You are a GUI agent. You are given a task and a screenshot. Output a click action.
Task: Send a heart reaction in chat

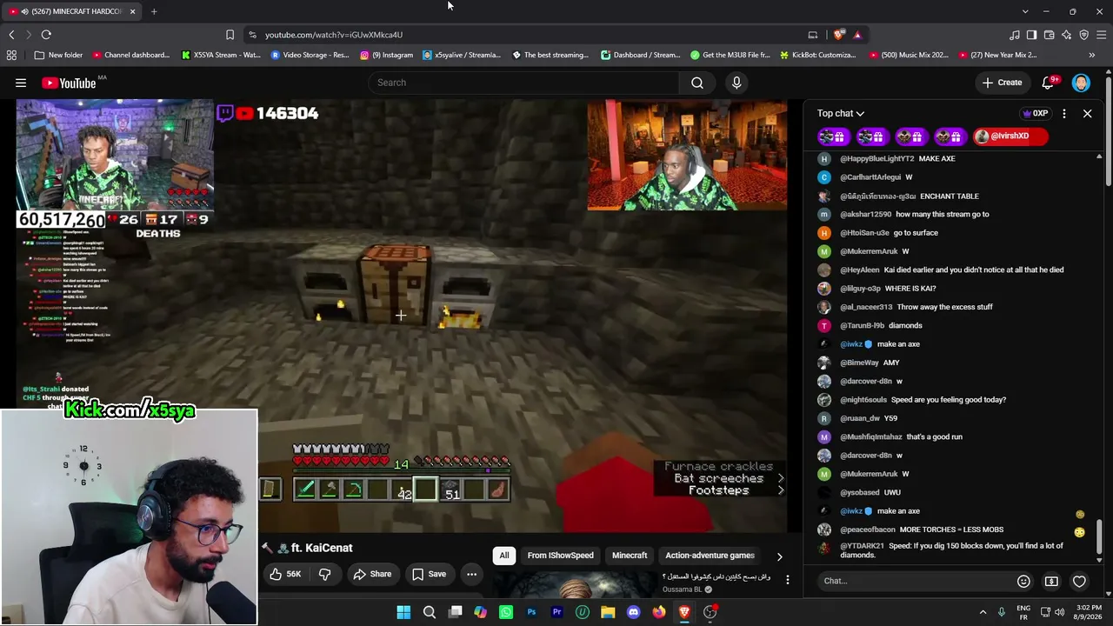1079,581
